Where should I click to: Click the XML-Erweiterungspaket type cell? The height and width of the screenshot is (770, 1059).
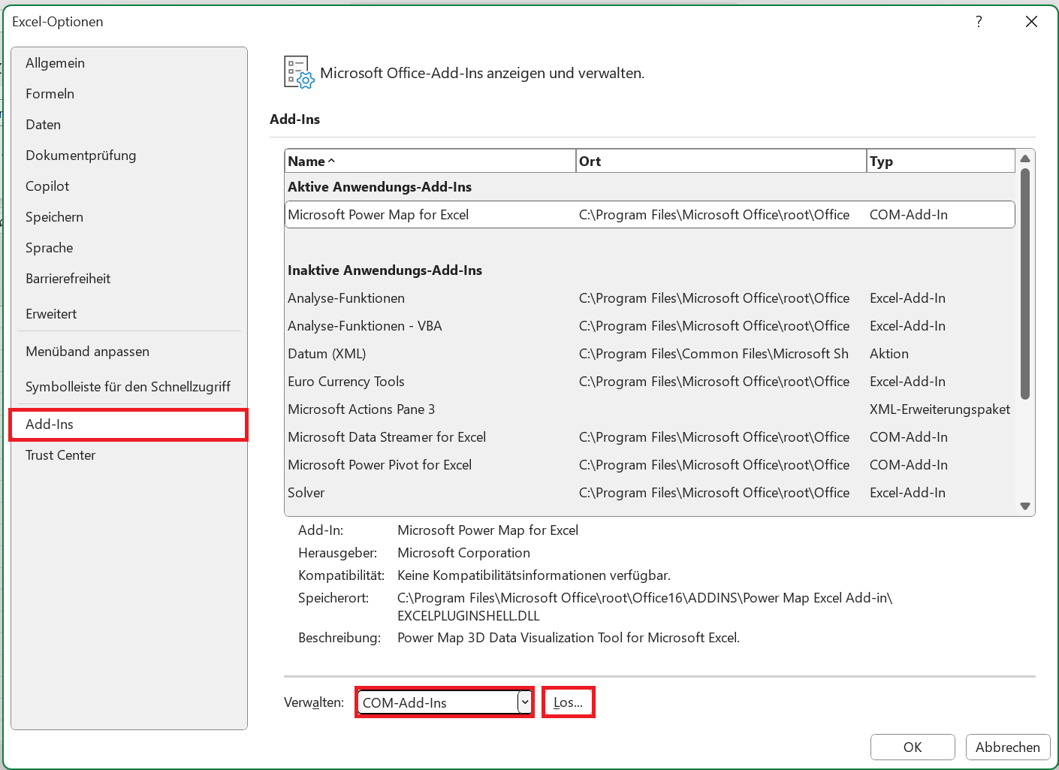click(x=940, y=409)
